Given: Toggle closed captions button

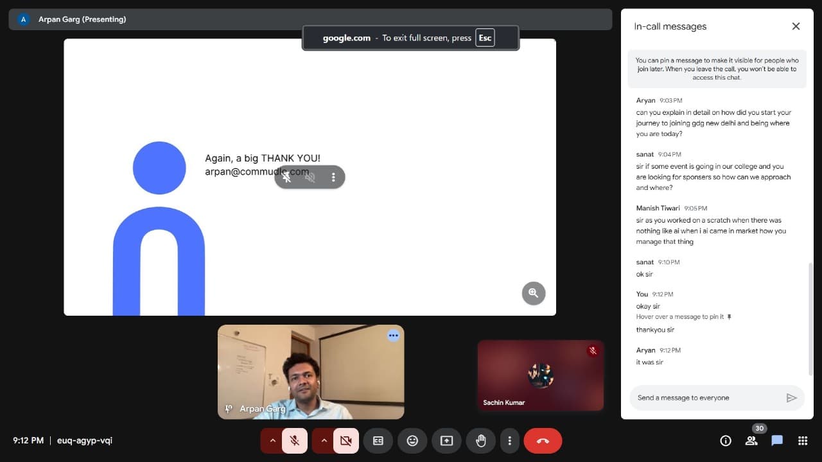Looking at the screenshot, I should [x=378, y=441].
